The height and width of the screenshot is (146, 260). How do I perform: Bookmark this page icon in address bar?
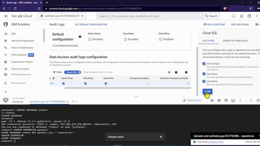click(39, 9)
